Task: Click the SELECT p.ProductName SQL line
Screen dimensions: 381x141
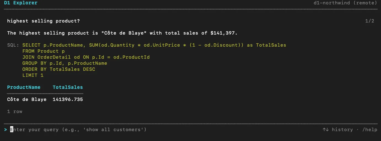Action: pyautogui.click(x=154, y=45)
